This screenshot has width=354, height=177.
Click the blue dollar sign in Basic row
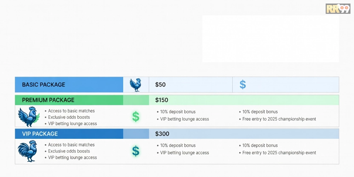[243, 85]
